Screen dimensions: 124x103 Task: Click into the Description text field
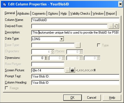(x=75, y=33)
